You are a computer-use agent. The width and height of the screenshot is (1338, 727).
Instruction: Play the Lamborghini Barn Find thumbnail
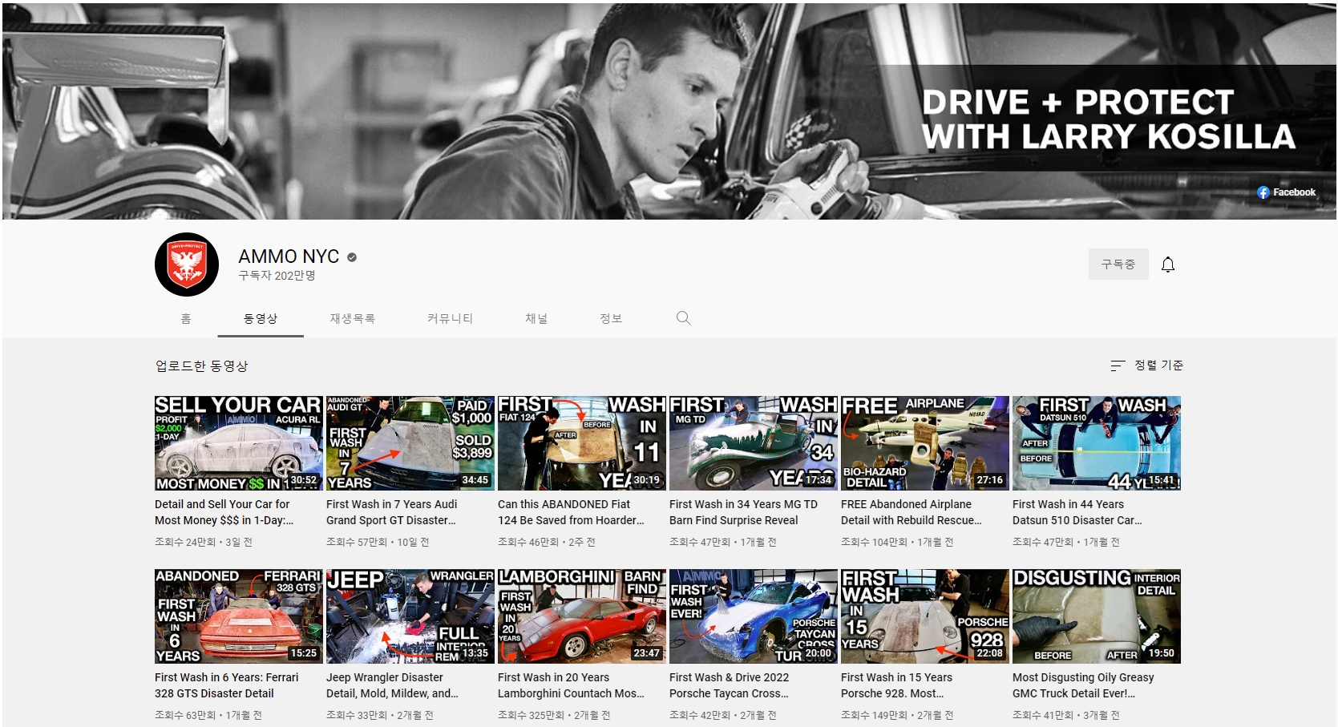click(581, 616)
